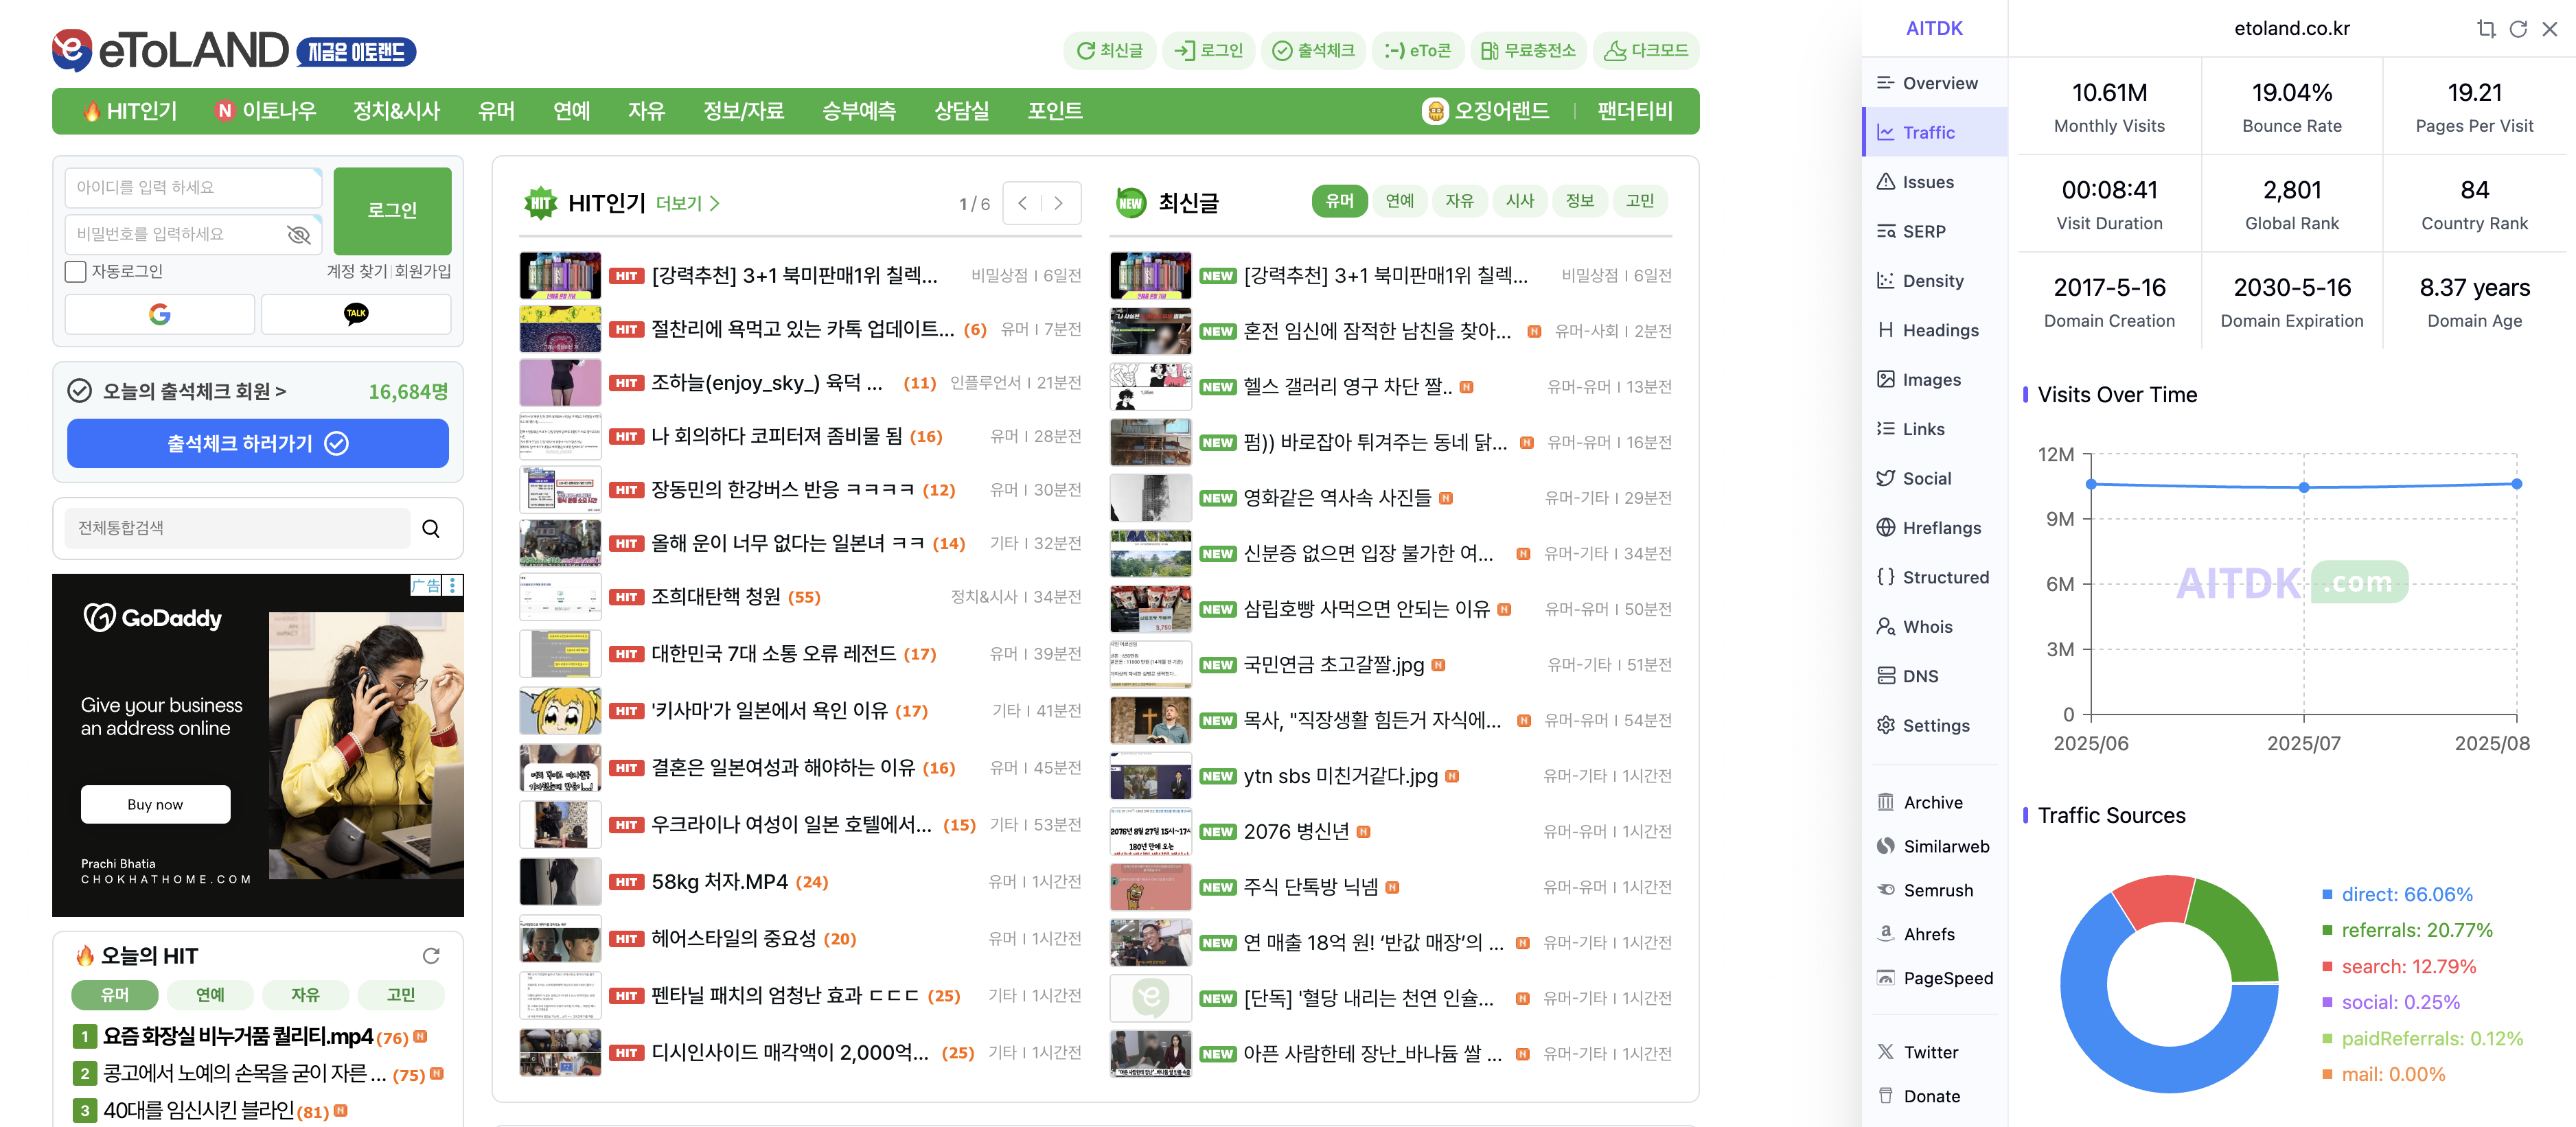This screenshot has height=1127, width=2576.
Task: Click 회원가입 link
Action: [423, 271]
